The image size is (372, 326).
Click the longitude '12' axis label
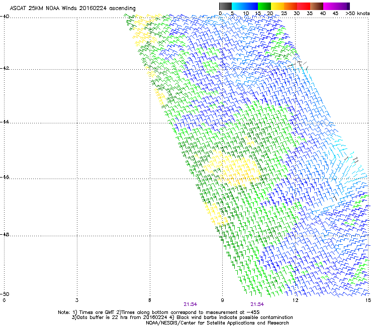pyautogui.click(x=296, y=300)
